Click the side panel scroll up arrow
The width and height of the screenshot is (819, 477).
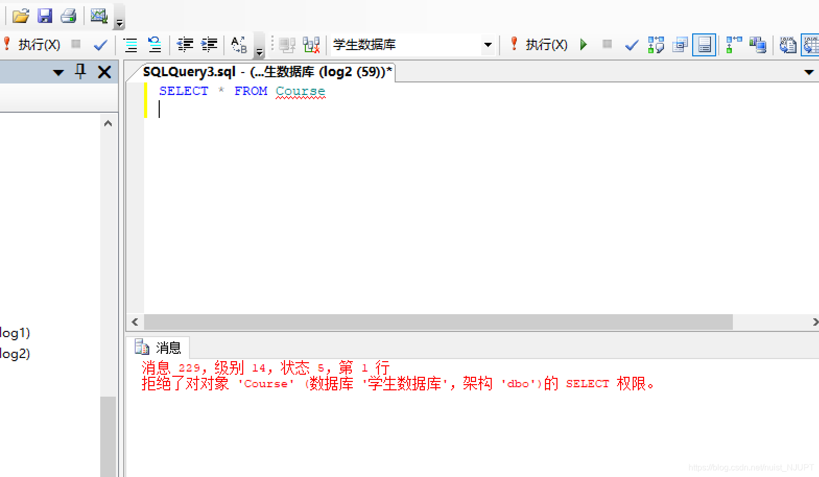[108, 124]
